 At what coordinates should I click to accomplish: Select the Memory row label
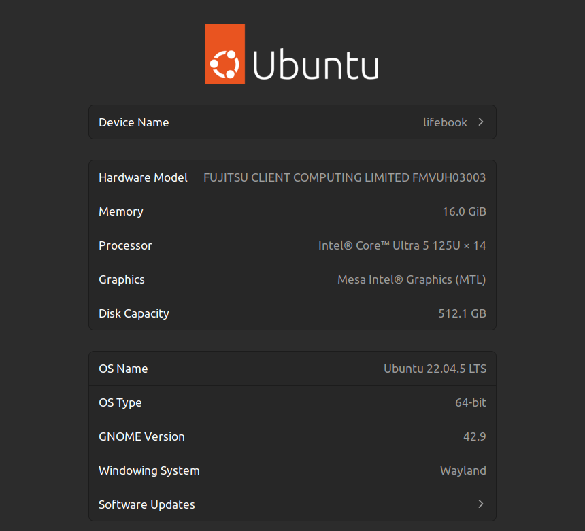click(121, 211)
